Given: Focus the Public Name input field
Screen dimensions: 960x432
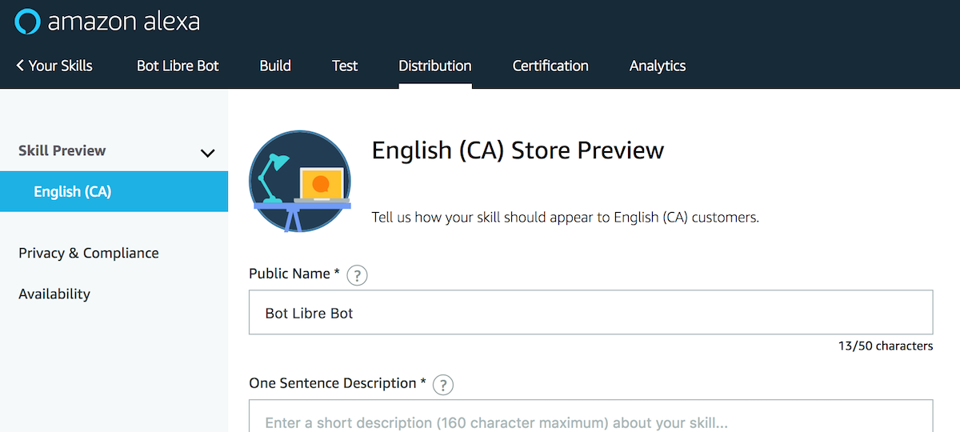Looking at the screenshot, I should point(591,312).
